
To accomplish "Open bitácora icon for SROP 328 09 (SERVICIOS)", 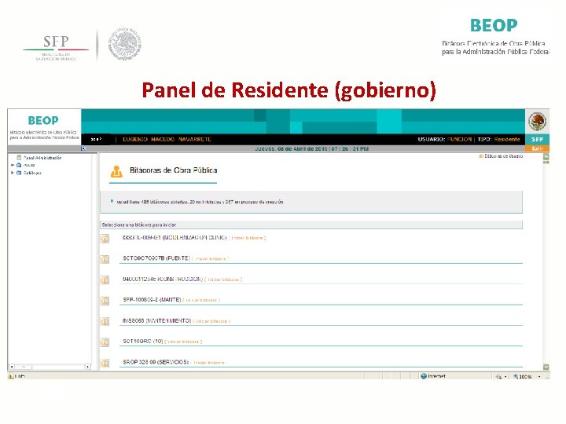I will tap(105, 363).
